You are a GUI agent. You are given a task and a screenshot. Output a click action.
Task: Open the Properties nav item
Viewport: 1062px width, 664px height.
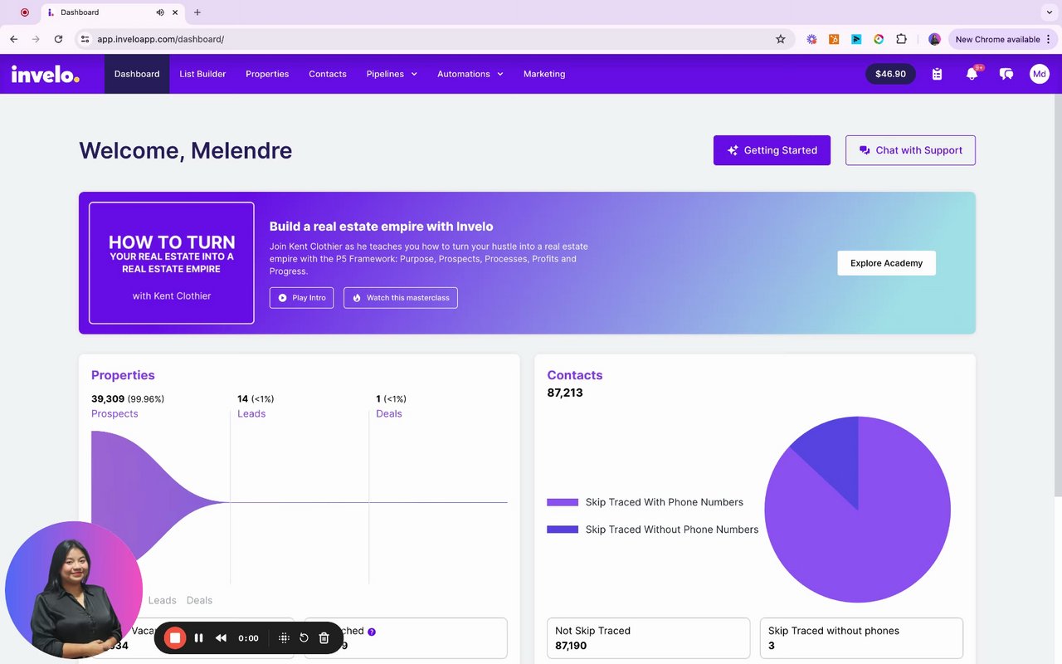[x=267, y=74]
